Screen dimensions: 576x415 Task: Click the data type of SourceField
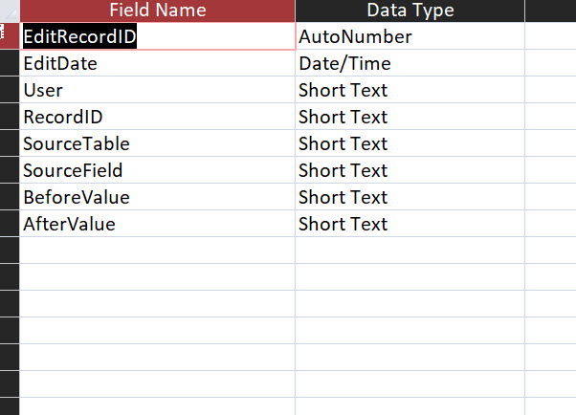343,171
